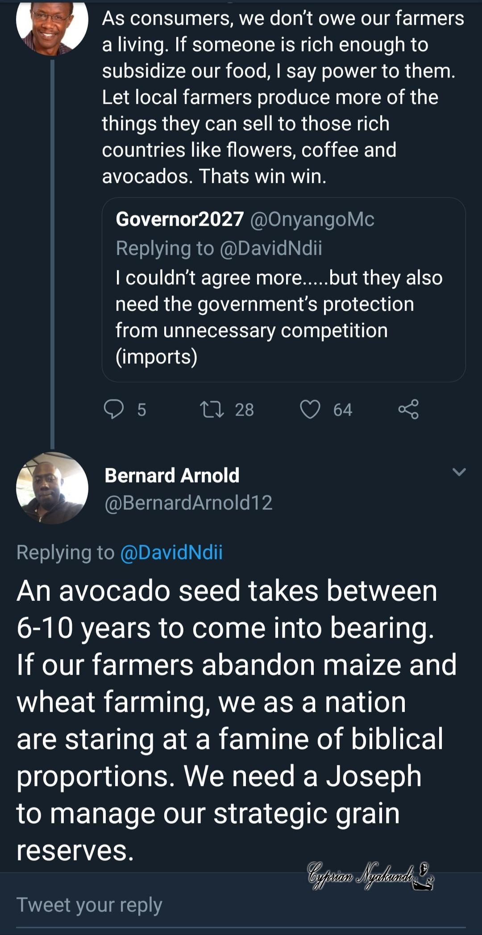482x935 pixels.
Task: Click the like count 64
Action: tap(343, 410)
